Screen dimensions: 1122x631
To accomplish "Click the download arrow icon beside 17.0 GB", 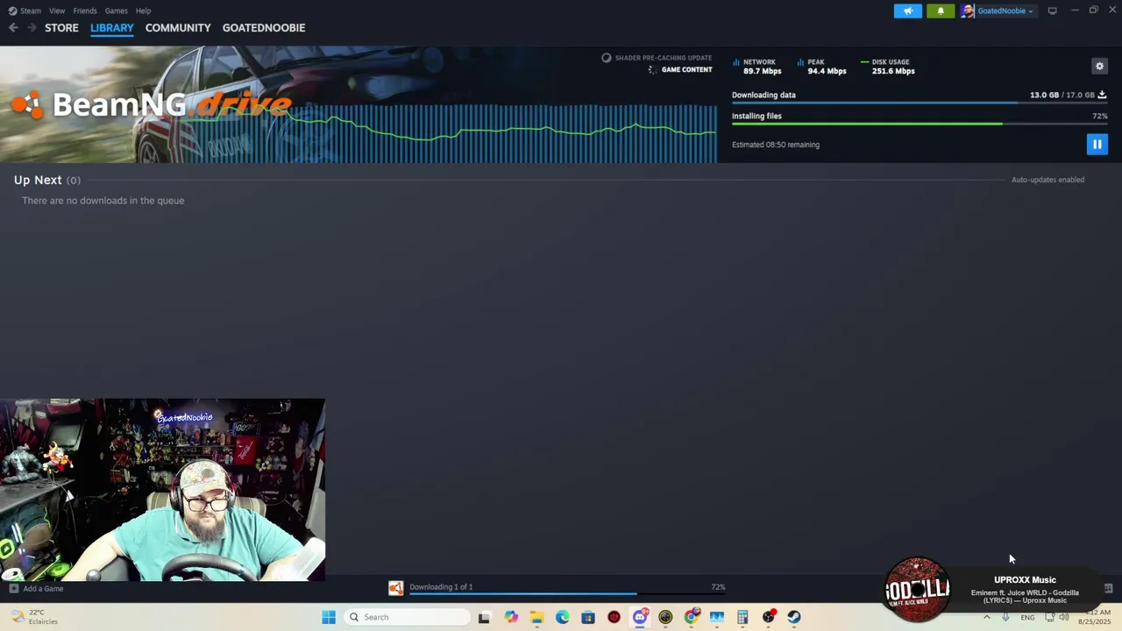I will click(1102, 95).
